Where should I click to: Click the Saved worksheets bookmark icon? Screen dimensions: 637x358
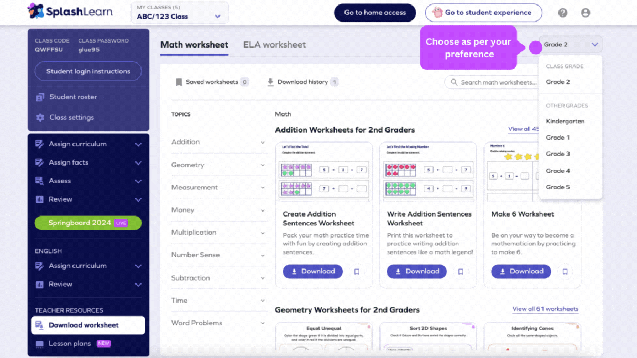179,82
